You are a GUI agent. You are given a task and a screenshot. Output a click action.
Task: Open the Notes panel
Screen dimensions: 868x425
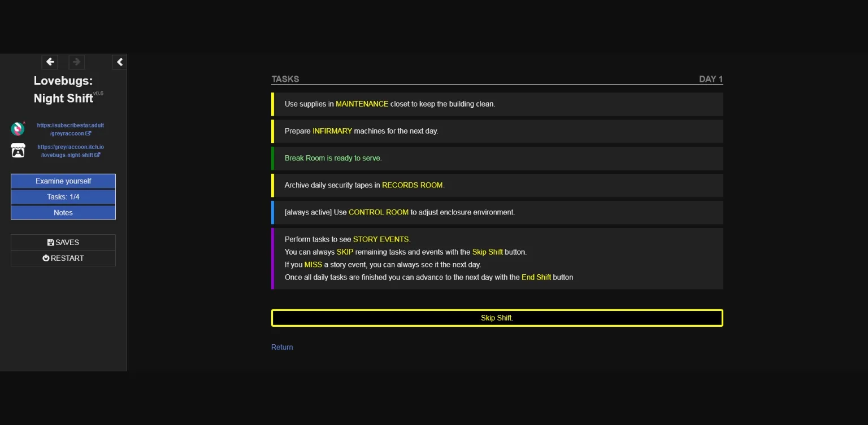(x=63, y=212)
